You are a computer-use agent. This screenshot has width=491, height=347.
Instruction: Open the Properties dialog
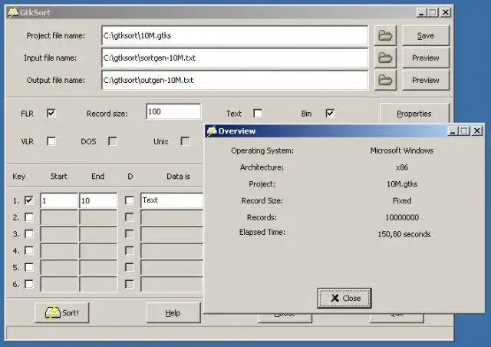(414, 114)
